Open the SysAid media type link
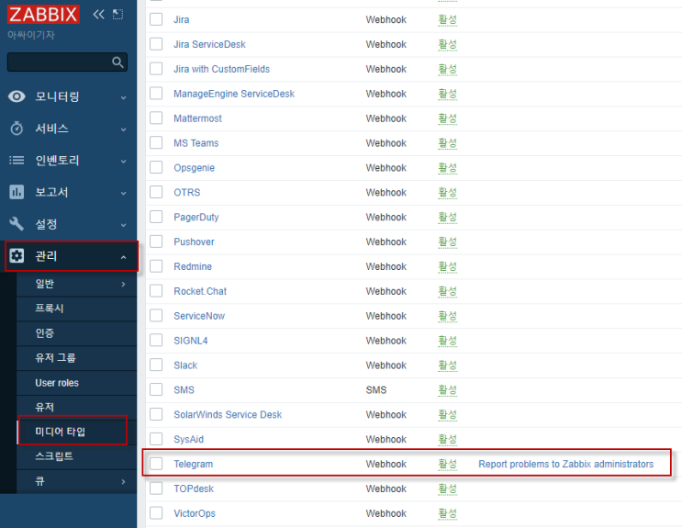The width and height of the screenshot is (682, 528). pos(188,439)
